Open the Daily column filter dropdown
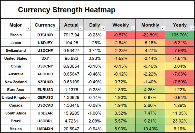The image size is (195, 133). pos(103,28)
